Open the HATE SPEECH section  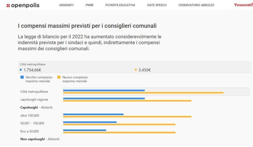(157, 5)
